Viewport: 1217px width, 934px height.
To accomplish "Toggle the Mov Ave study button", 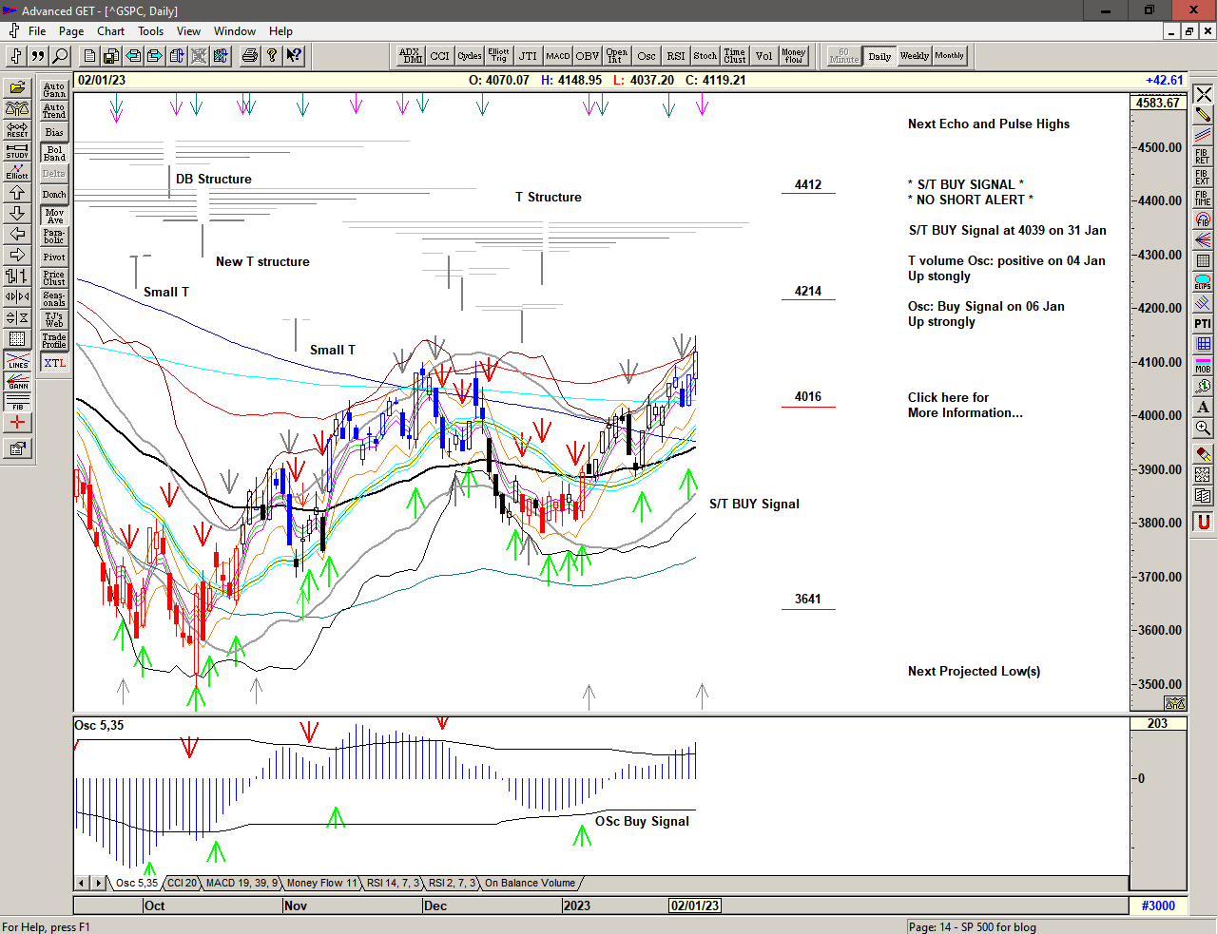I will 54,216.
